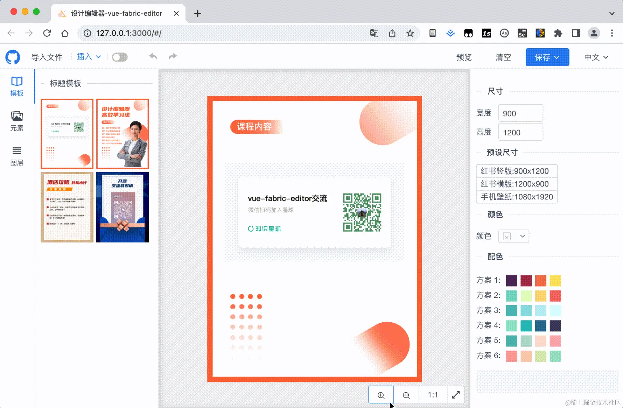Select preset 红书横版:1200x900
Image resolution: width=623 pixels, height=408 pixels.
pos(517,184)
